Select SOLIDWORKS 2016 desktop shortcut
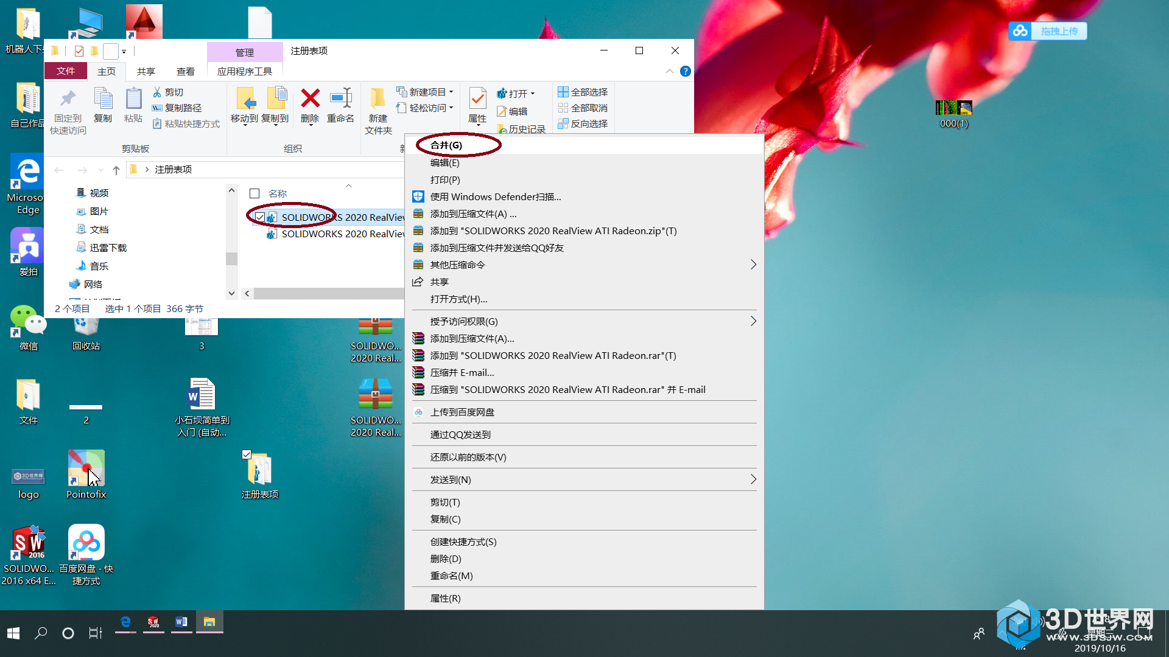The image size is (1169, 657). [x=29, y=555]
